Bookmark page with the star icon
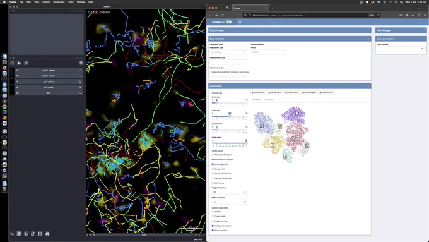This screenshot has width=429, height=242. 379,15
